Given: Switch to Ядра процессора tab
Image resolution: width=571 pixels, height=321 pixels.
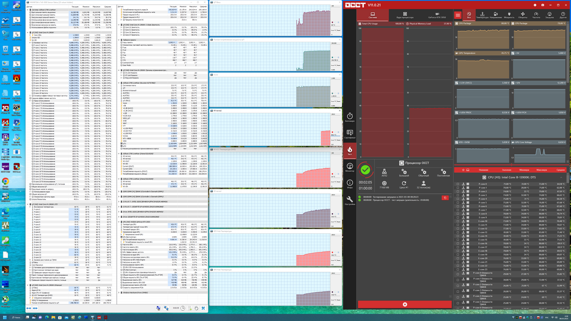Looking at the screenshot, I should [x=404, y=15].
